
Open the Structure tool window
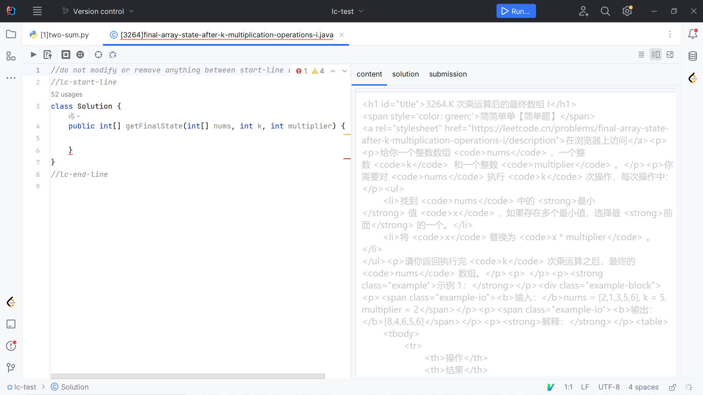point(11,56)
